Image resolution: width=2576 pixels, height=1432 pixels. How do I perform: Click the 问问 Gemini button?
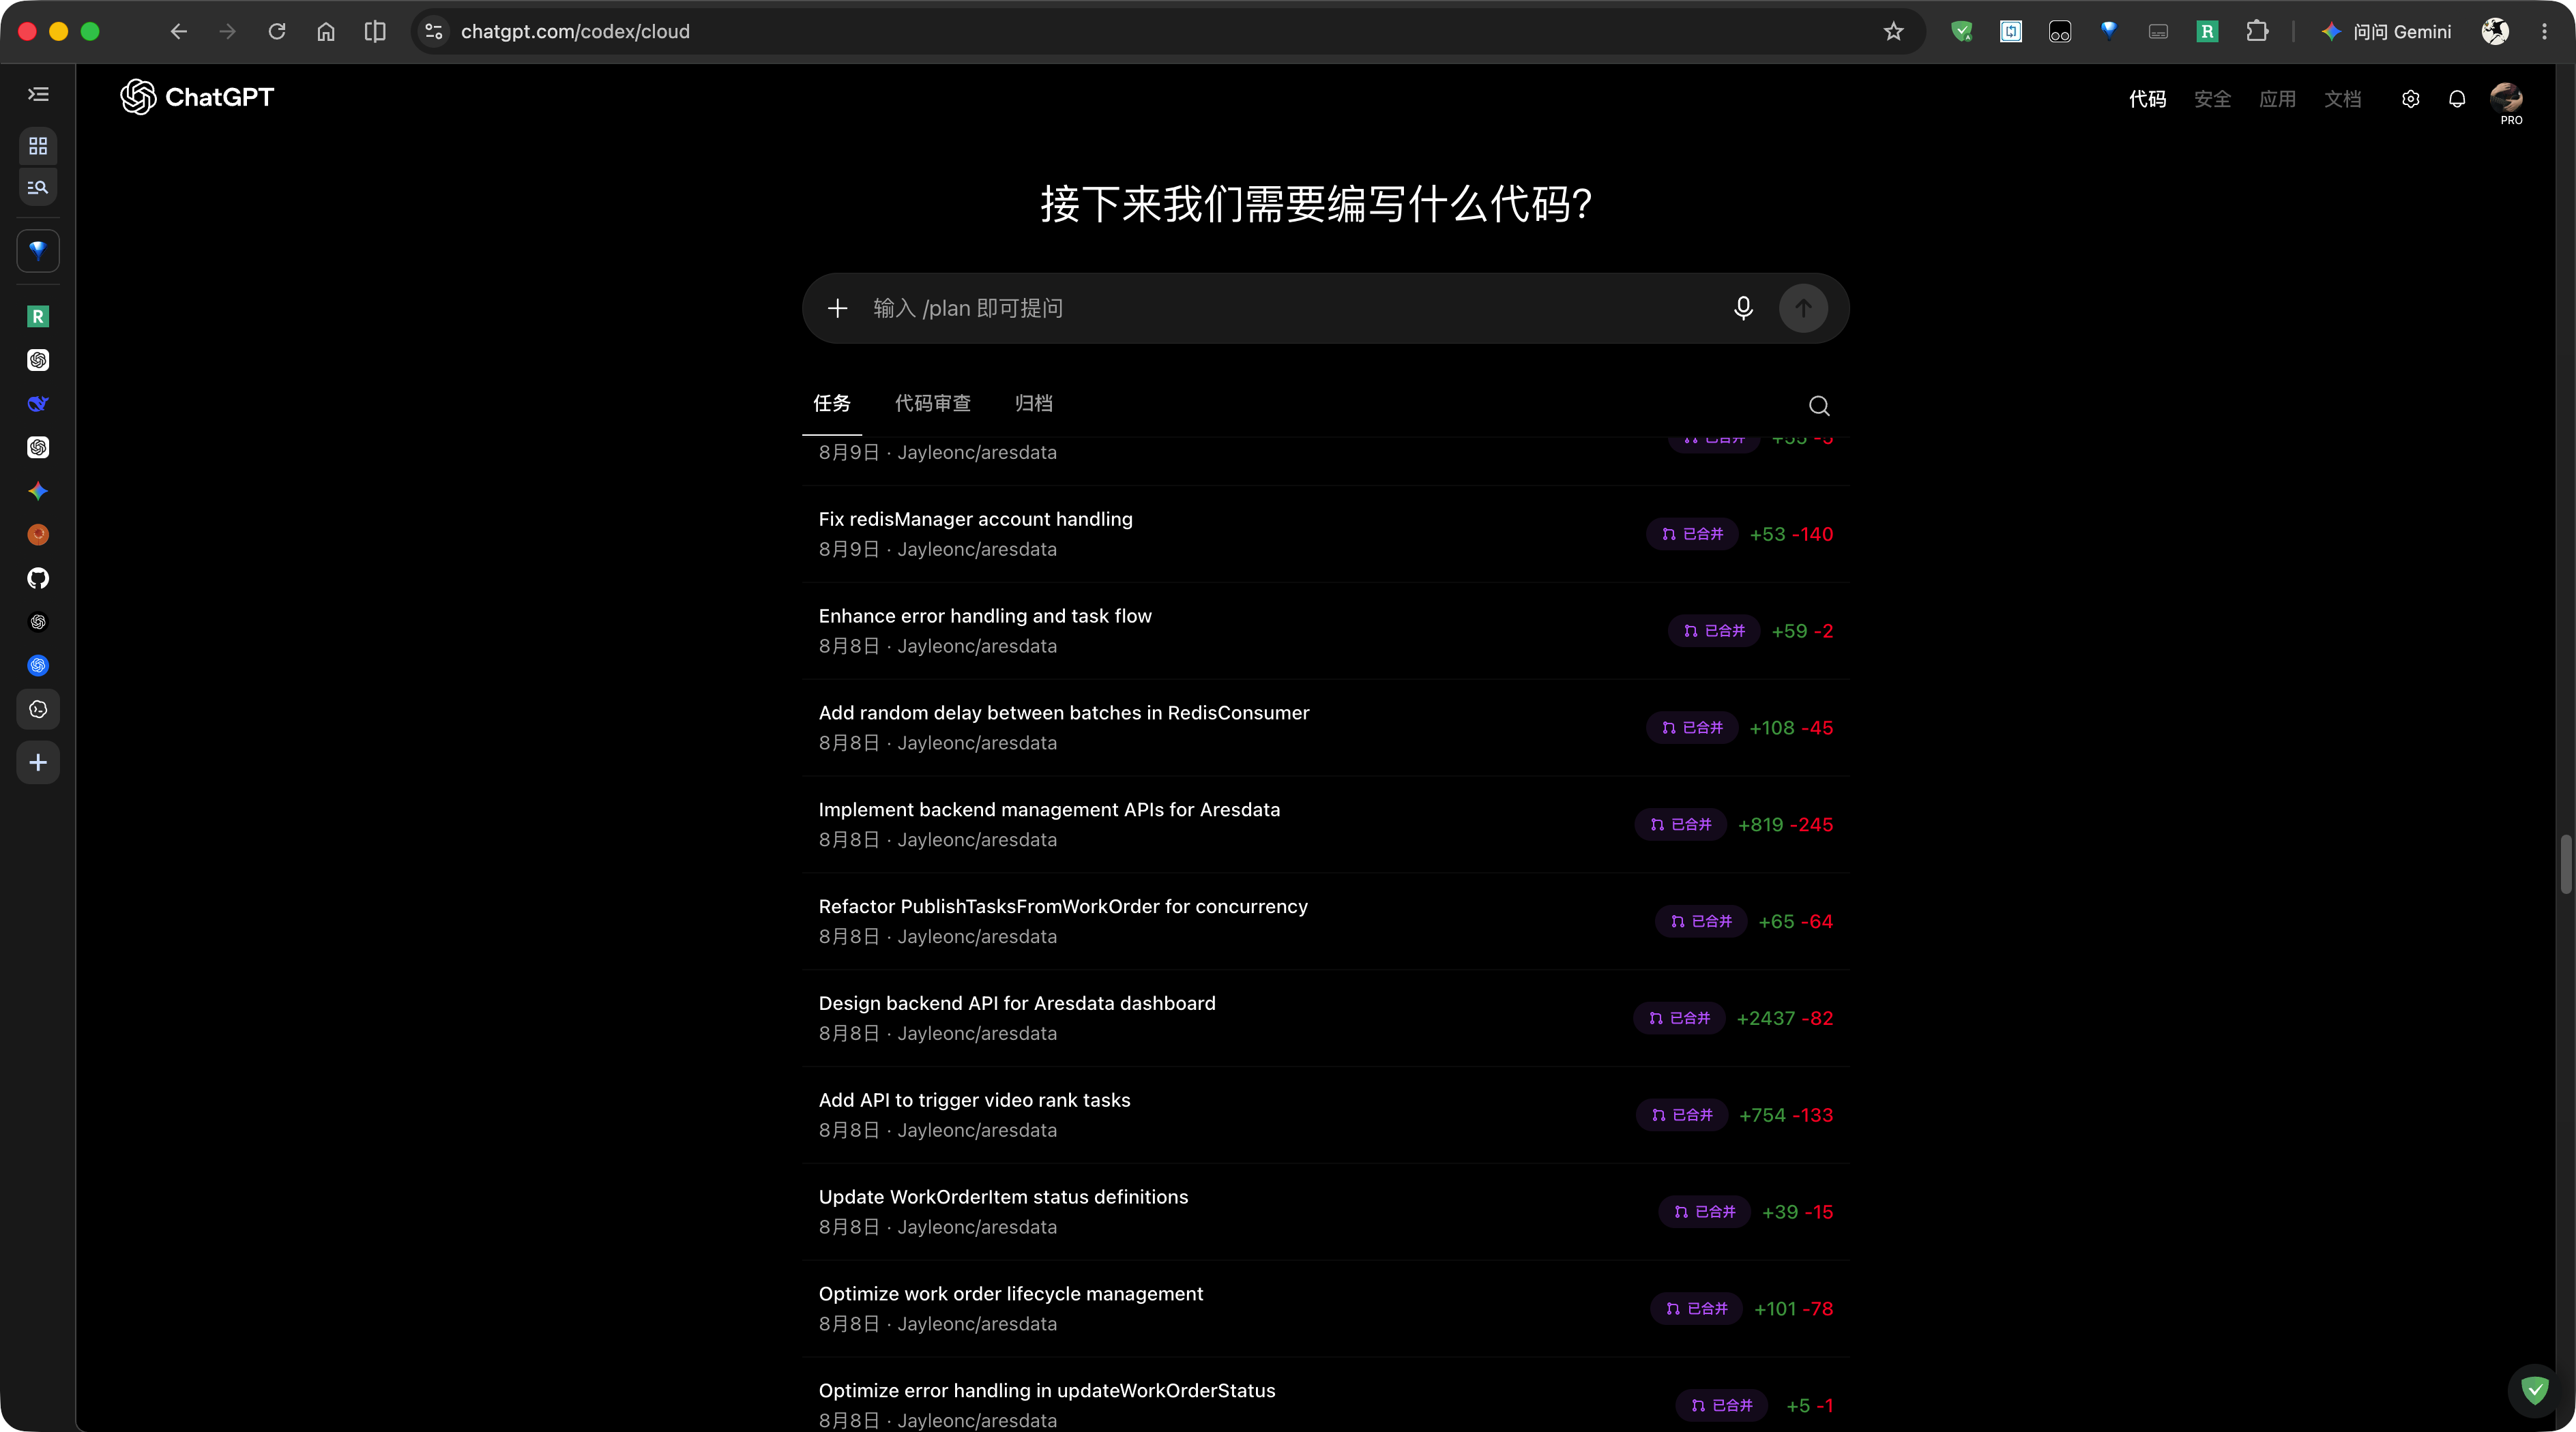tap(2387, 32)
